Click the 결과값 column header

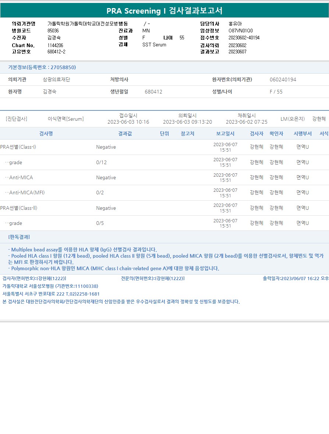[x=125, y=134]
